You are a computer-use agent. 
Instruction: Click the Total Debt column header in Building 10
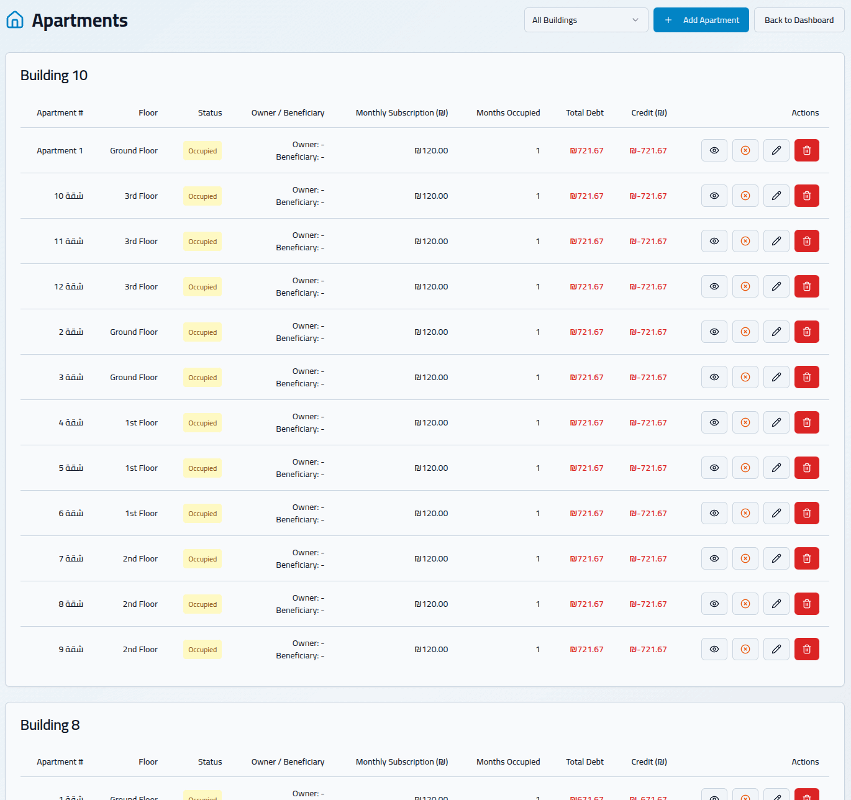pyautogui.click(x=585, y=112)
